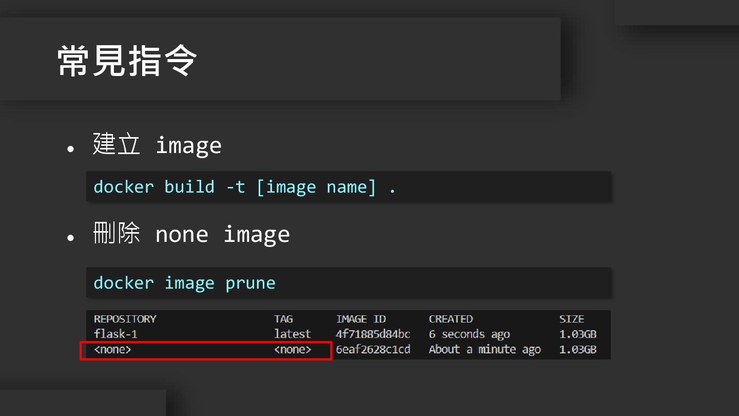Select the "建立 image" bullet text

click(x=157, y=145)
